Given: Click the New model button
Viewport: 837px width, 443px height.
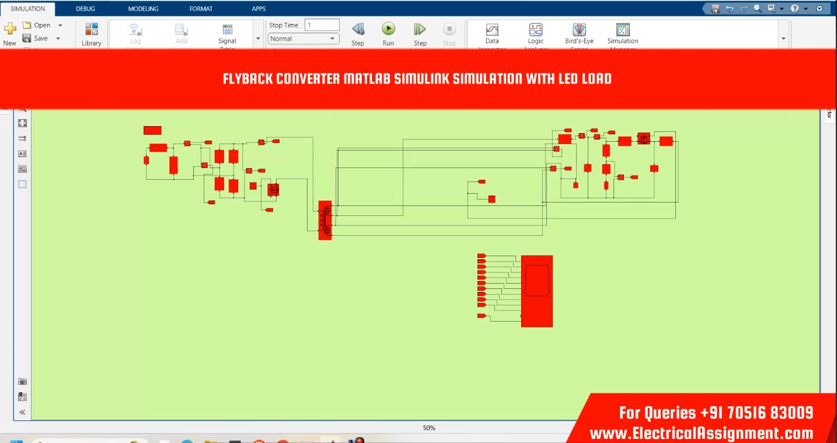Looking at the screenshot, I should coord(10,33).
